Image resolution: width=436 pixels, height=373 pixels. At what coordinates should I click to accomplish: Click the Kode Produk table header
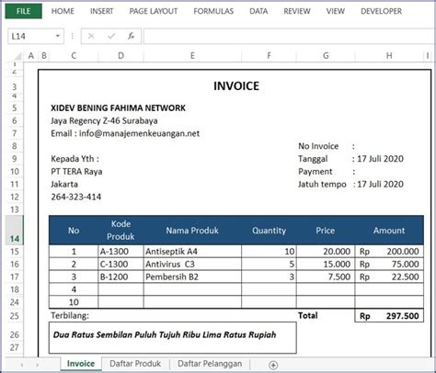click(120, 231)
